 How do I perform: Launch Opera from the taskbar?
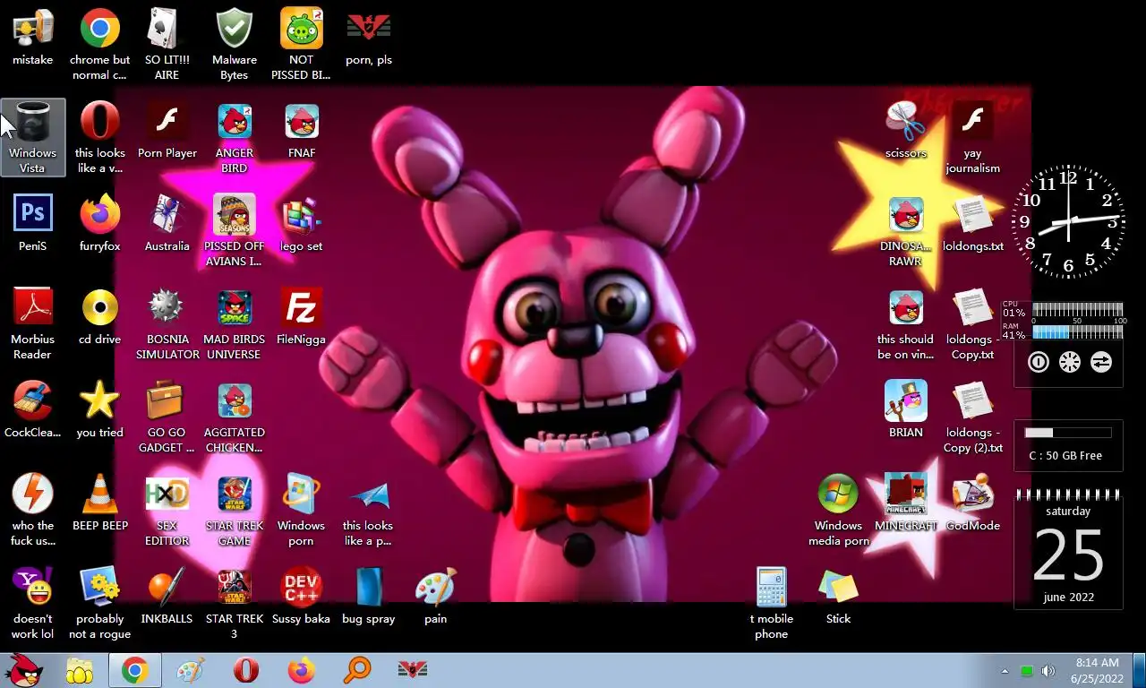[246, 670]
